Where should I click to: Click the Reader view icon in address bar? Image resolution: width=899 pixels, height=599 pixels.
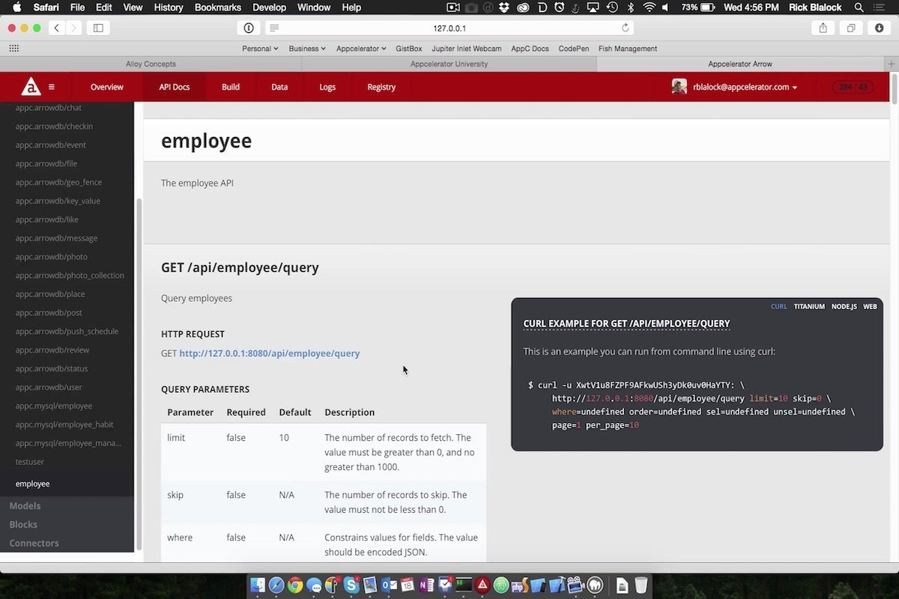click(x=274, y=28)
